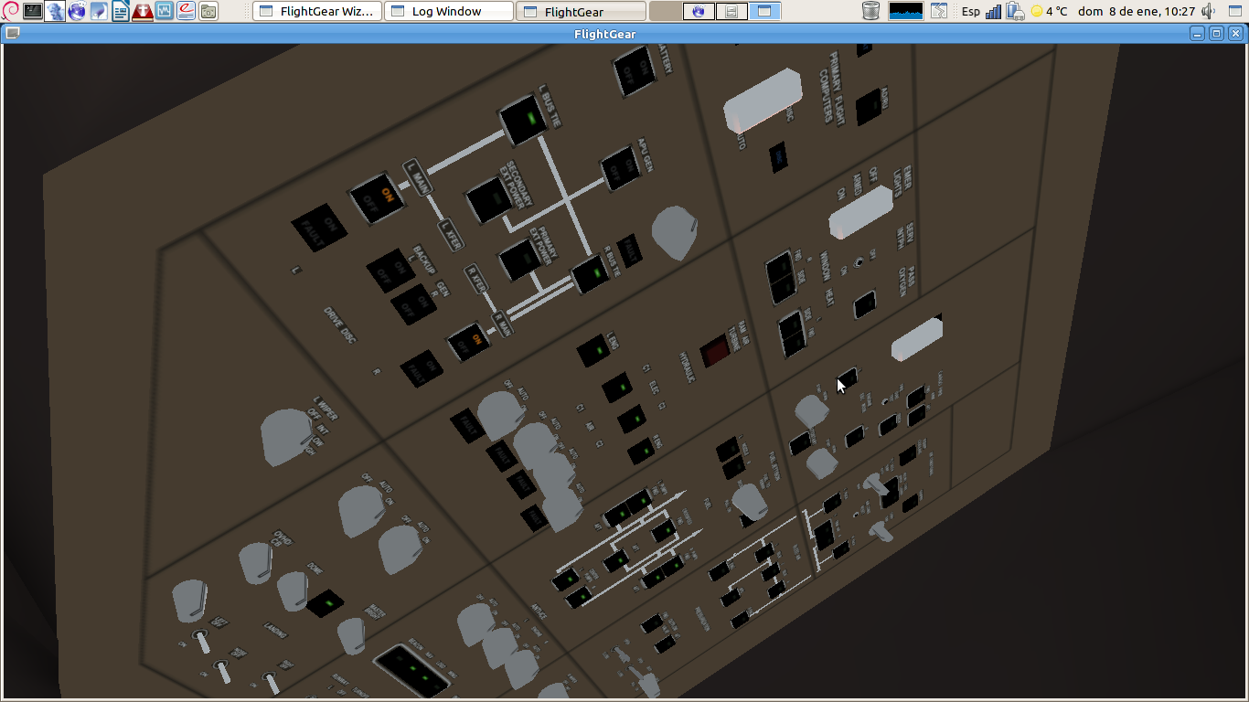The height and width of the screenshot is (702, 1249).
Task: Open the globe web browser launcher
Action: coord(77,11)
